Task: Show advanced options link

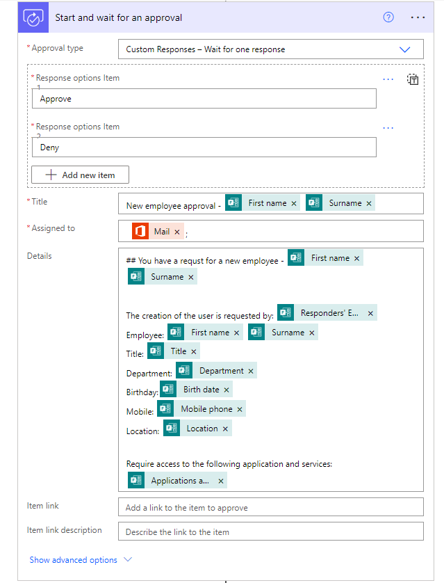Action: 73,560
